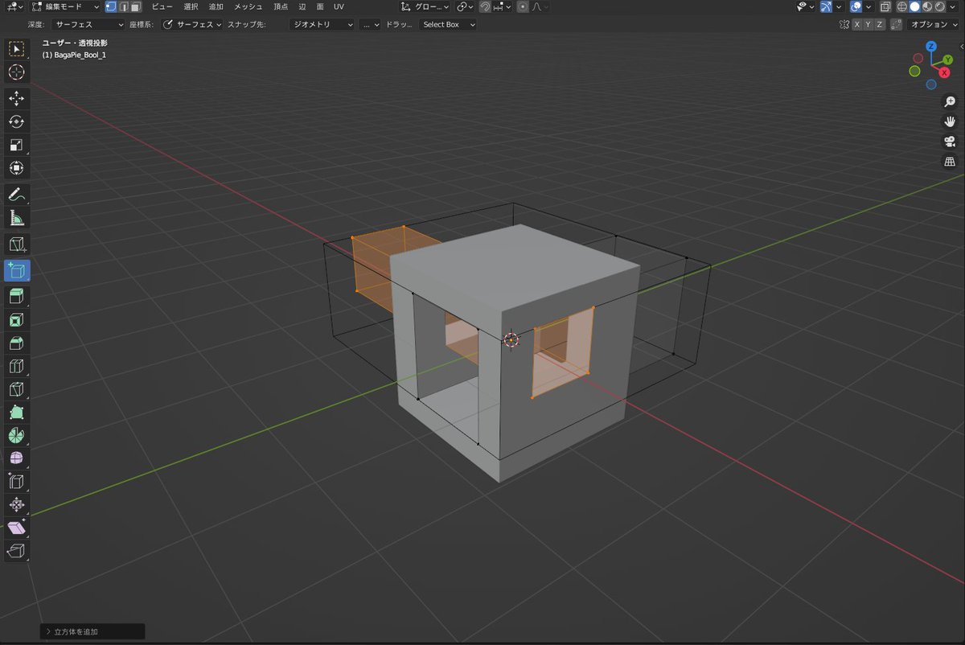Screen dimensions: 965x645
Task: Click the pan hand viewport icon
Action: tap(950, 121)
